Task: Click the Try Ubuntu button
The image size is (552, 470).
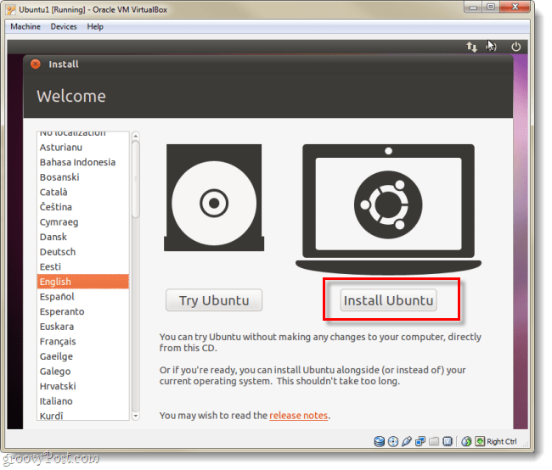Action: 214,300
